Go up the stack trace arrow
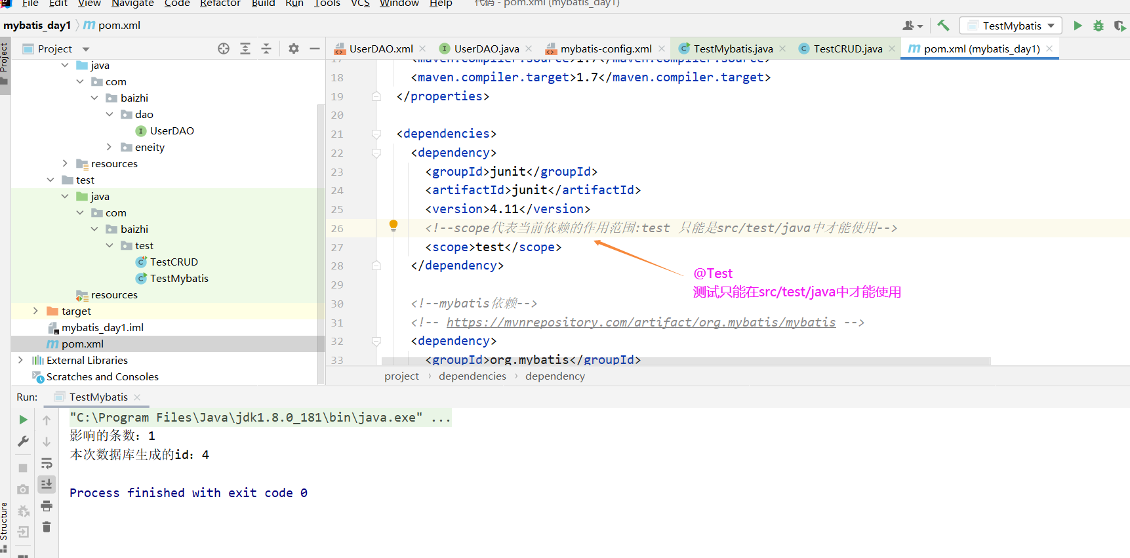The width and height of the screenshot is (1130, 558). [x=47, y=420]
